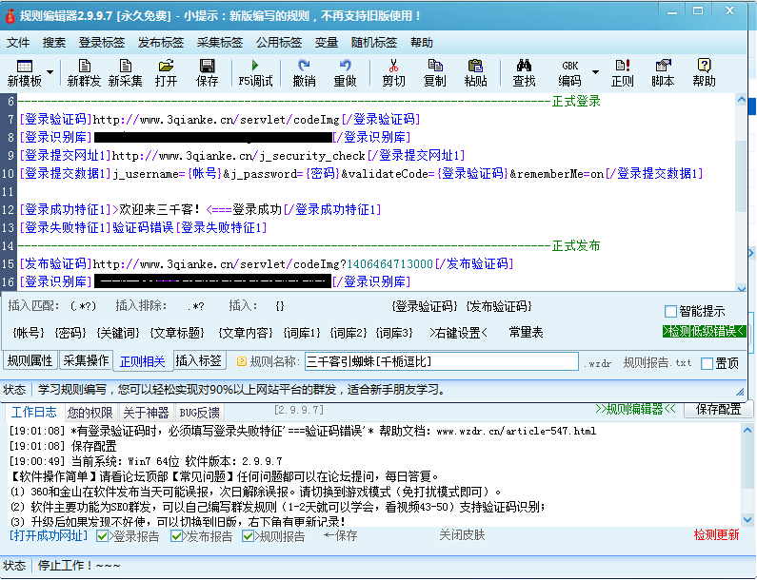
Task: Open 查找 (Find) with the binoculars icon
Action: pyautogui.click(x=524, y=72)
